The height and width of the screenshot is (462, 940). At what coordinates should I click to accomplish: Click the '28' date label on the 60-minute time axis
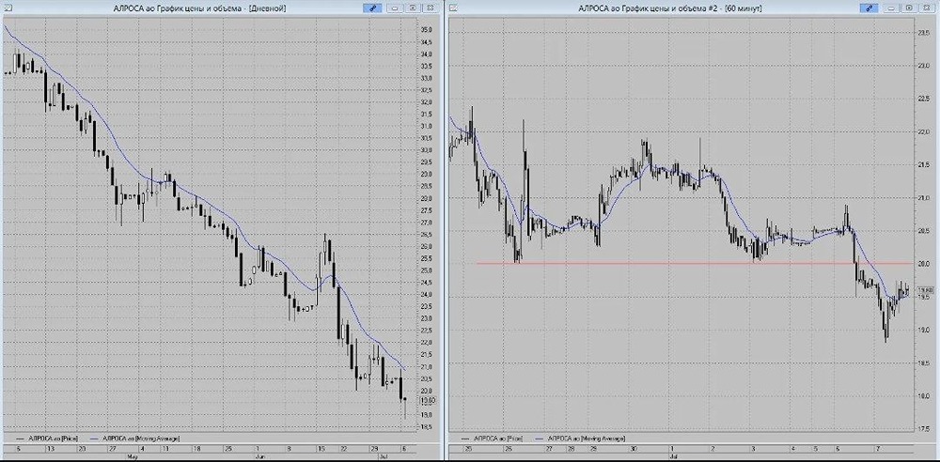pos(572,448)
